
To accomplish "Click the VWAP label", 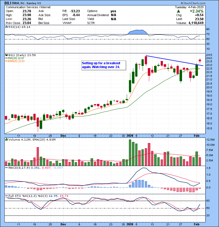I will point(67,23).
